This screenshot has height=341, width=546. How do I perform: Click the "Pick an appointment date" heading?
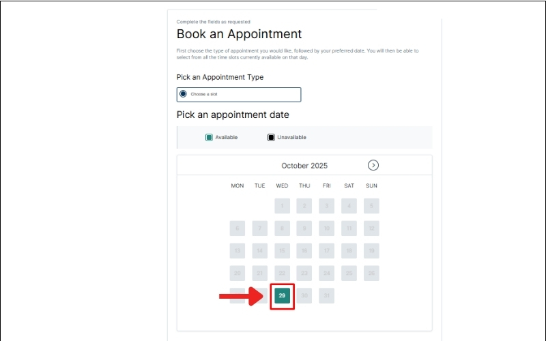coord(233,115)
